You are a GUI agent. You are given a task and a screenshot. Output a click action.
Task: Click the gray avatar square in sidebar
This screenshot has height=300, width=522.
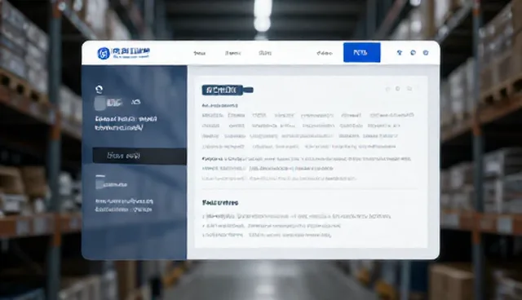click(100, 104)
